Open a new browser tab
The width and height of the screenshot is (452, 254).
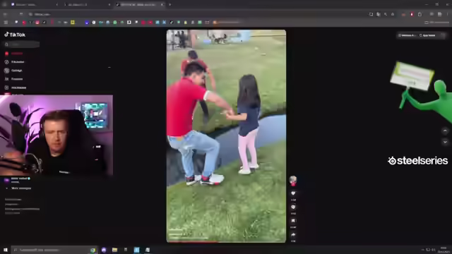click(x=169, y=5)
